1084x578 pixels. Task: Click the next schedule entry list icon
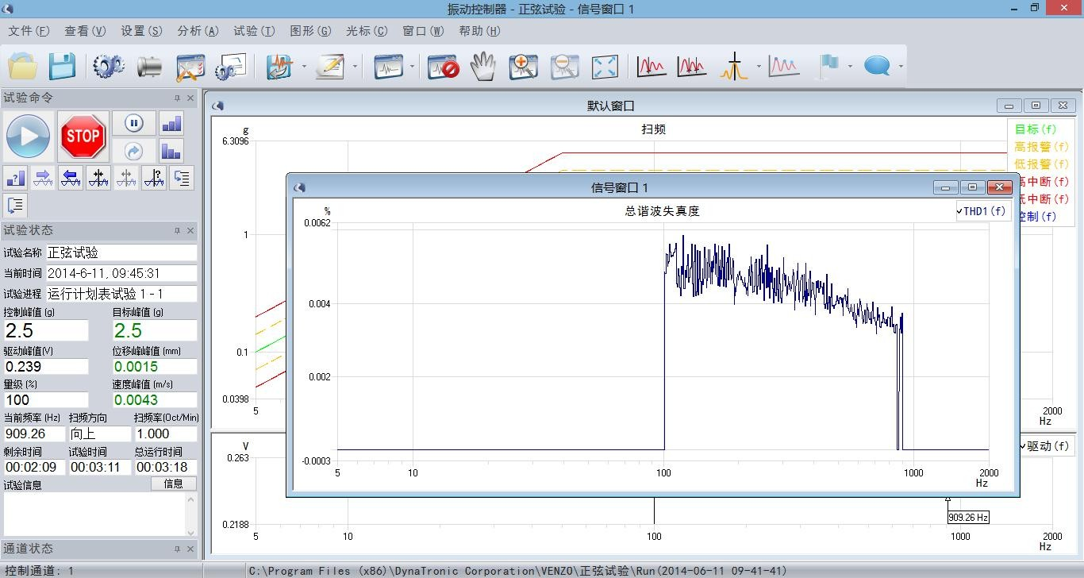182,178
